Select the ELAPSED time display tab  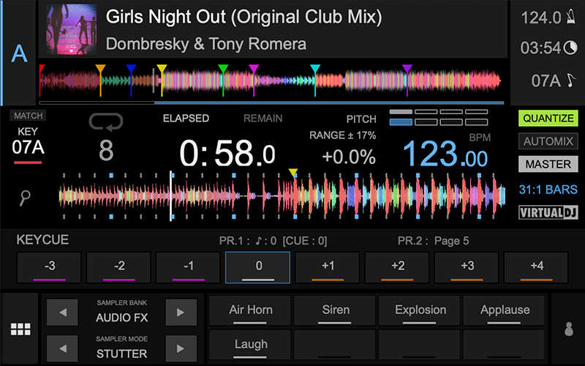[186, 119]
